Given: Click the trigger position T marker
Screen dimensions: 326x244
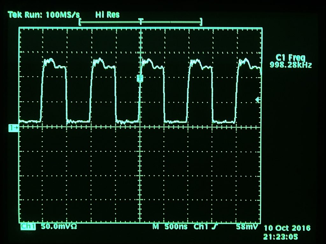Looking at the screenshot, I should pyautogui.click(x=140, y=21).
